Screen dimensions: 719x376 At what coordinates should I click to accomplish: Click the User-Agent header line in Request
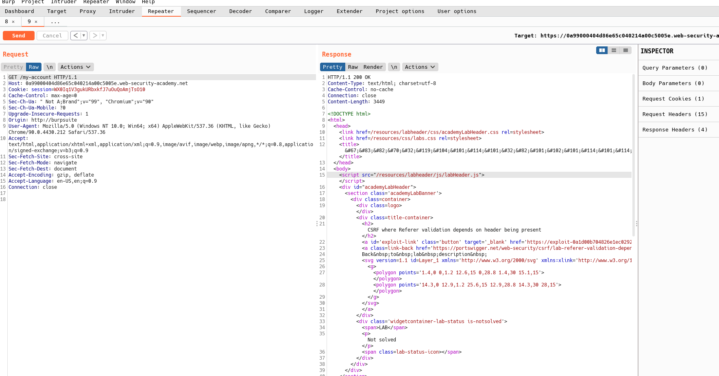[x=139, y=129]
